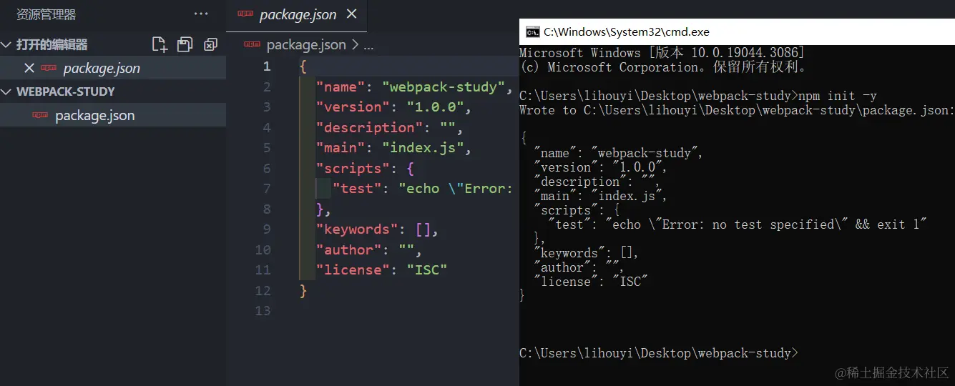955x386 pixels.
Task: Click the "license": "ISC" line in cmd output
Action: 591,282
